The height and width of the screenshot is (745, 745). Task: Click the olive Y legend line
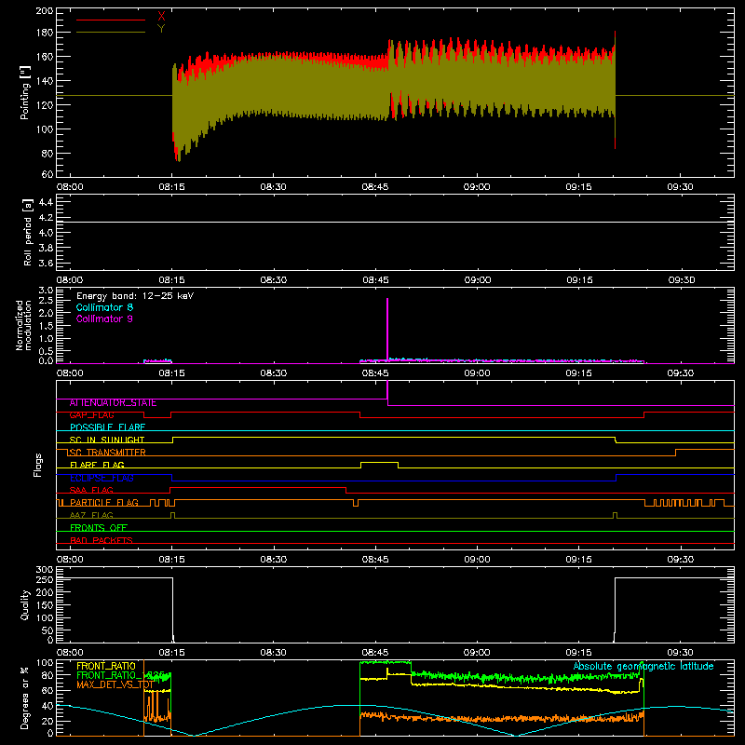click(x=111, y=32)
